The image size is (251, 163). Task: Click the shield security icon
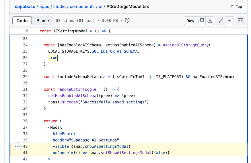[127, 20]
